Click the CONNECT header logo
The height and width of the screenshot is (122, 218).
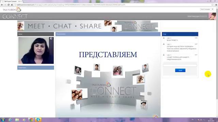point(15,17)
